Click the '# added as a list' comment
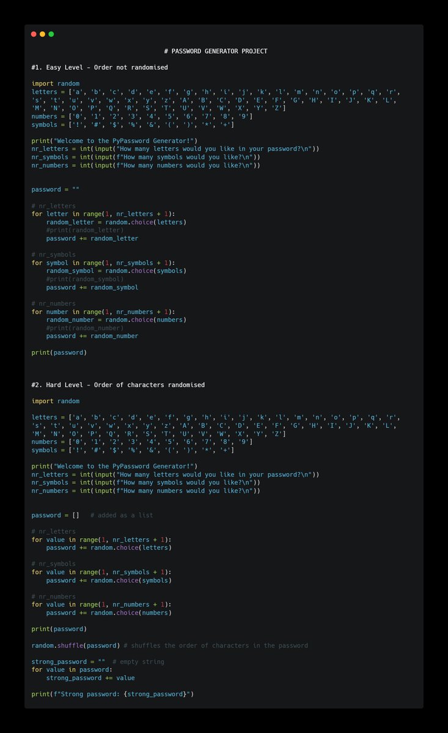448x733 pixels. click(122, 515)
